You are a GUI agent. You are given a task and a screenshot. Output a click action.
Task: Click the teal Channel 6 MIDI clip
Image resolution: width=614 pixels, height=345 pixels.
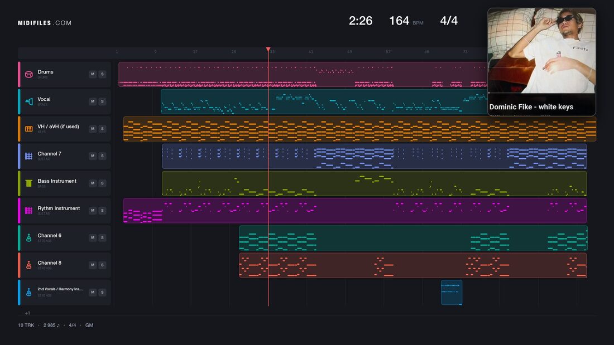click(x=413, y=238)
